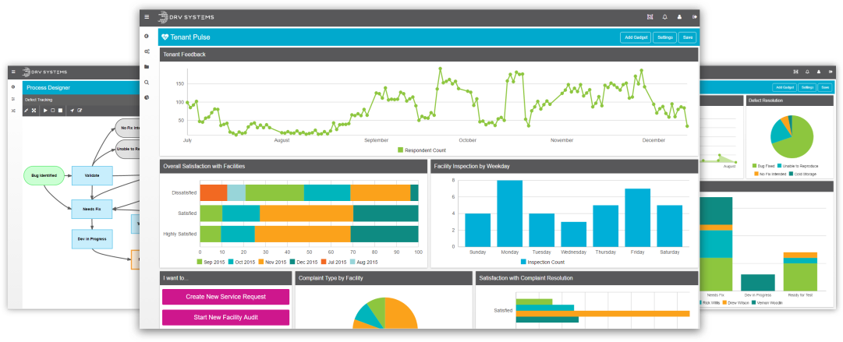Viewport: 843px width, 342px height.
Task: Toggle Unable to Reproduce legend in Defect Resolution
Action: tap(798, 167)
